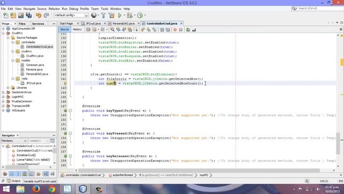Click the Build Project hammer icon
Screen dimensions: 344x194
[103, 16]
